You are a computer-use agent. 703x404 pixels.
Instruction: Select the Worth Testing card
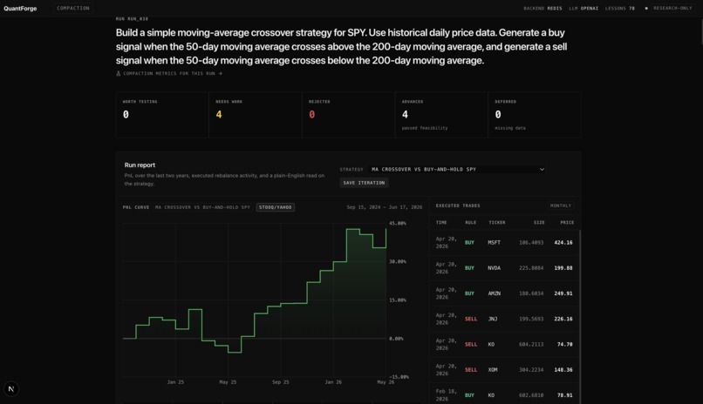(x=162, y=115)
